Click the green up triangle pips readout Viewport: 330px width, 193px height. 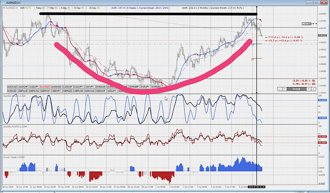[x=284, y=37]
